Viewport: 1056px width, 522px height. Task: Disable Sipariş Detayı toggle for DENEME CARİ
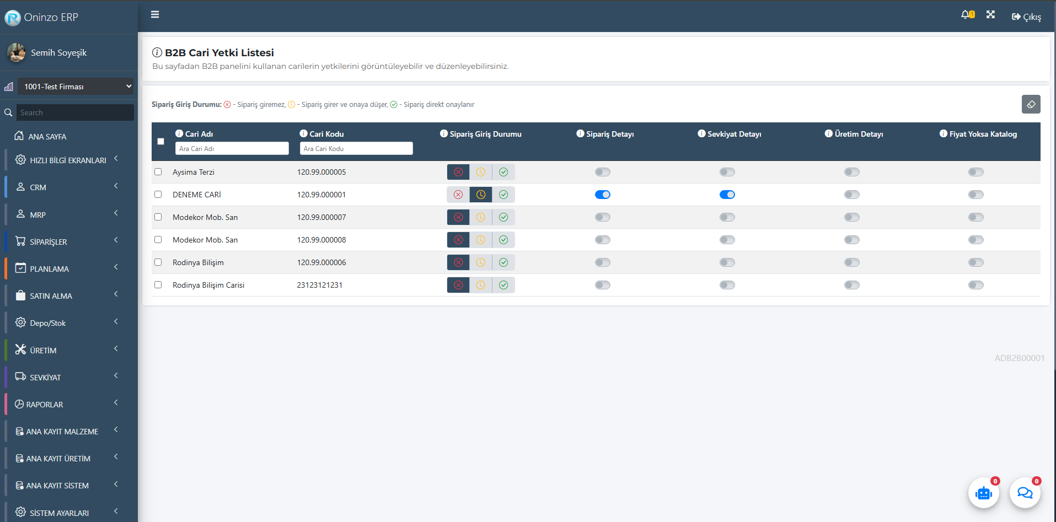tap(603, 195)
